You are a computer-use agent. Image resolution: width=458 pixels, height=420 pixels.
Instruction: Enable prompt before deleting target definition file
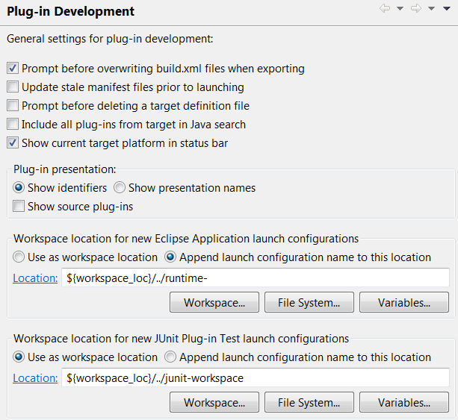(x=13, y=106)
